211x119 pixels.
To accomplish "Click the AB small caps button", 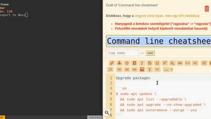I will coord(180,63).
